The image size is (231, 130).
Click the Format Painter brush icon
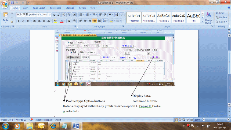click(x=12, y=22)
